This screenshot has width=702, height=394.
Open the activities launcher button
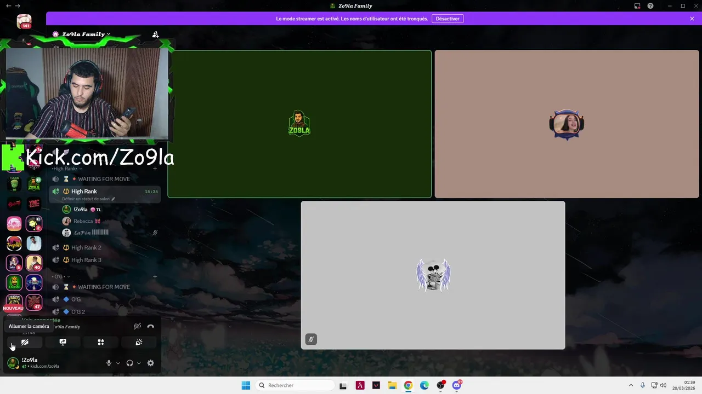(x=101, y=342)
